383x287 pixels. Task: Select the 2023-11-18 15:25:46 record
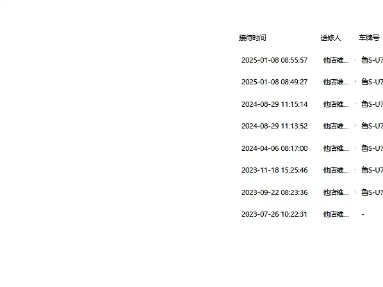coord(274,170)
